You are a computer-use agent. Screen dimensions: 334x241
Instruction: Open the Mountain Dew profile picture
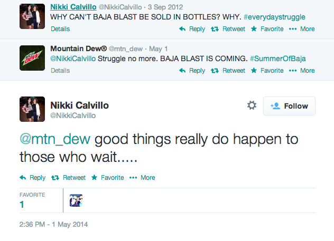[32, 59]
